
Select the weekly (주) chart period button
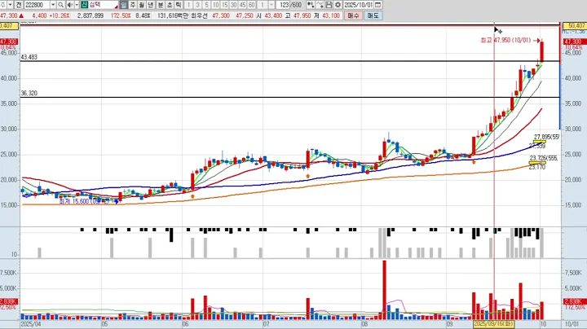pyautogui.click(x=133, y=5)
